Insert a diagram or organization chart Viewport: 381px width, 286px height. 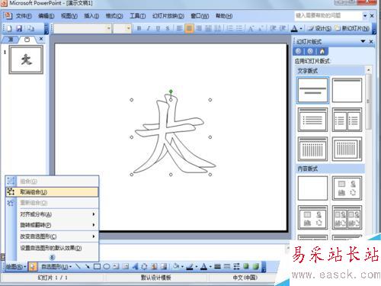click(x=144, y=266)
